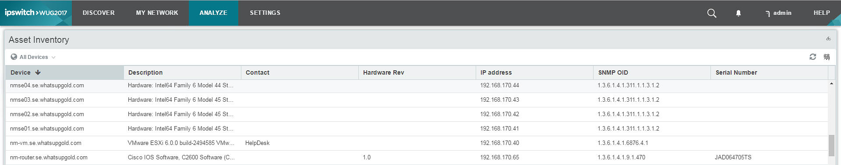Click the table scroll up arrow

coord(831,83)
